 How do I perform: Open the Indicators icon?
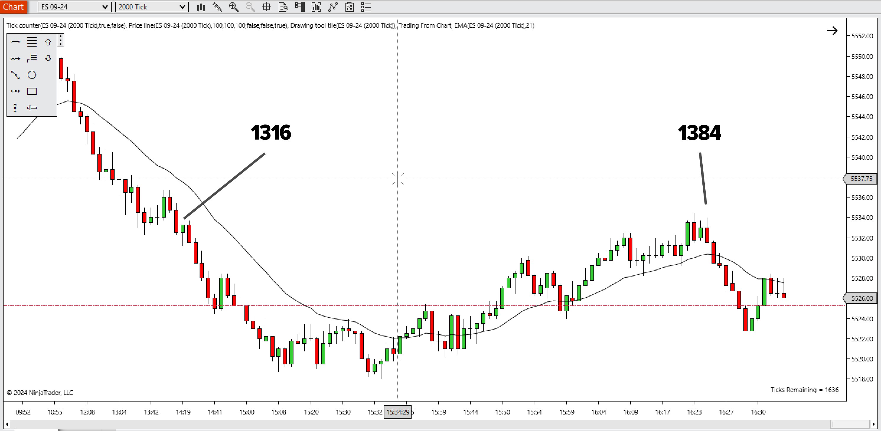(x=333, y=7)
